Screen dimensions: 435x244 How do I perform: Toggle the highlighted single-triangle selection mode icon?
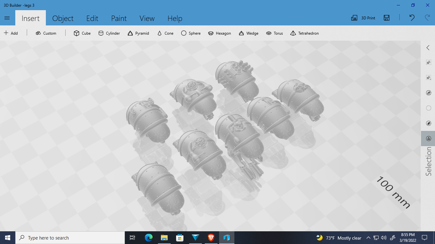point(428,139)
